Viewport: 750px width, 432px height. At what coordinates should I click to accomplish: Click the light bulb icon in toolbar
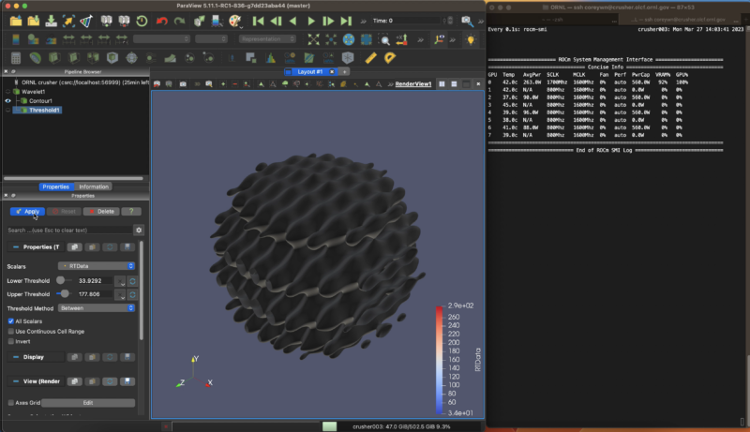pyautogui.click(x=470, y=39)
